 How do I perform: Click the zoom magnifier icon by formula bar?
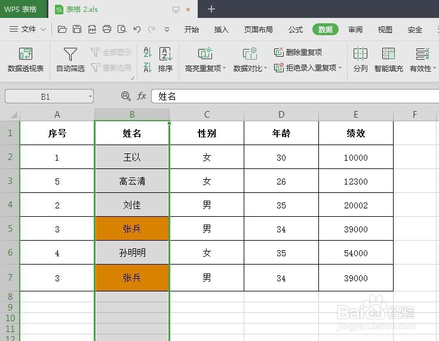tap(125, 96)
